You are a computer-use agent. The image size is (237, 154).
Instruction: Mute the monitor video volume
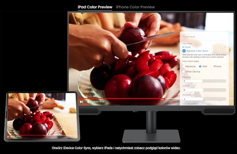tap(88, 102)
